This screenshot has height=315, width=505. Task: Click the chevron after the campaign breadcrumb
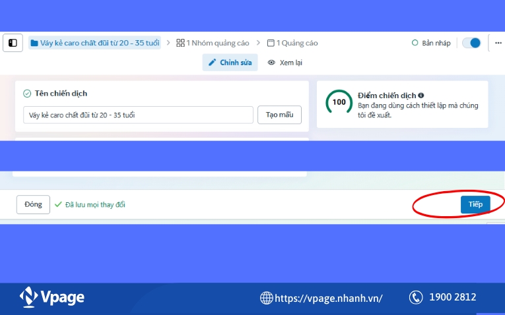pos(168,43)
